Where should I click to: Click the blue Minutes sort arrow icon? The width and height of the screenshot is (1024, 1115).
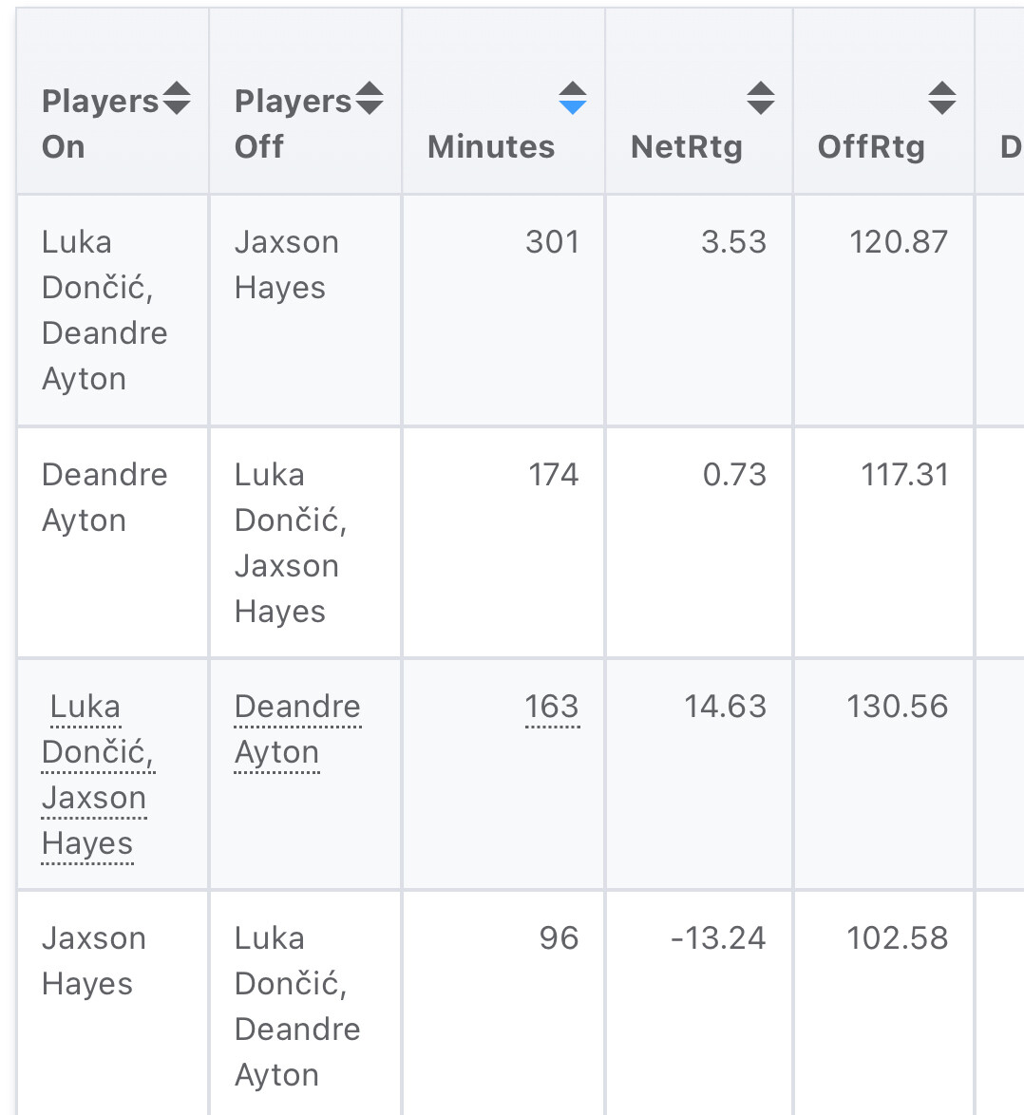tap(572, 99)
